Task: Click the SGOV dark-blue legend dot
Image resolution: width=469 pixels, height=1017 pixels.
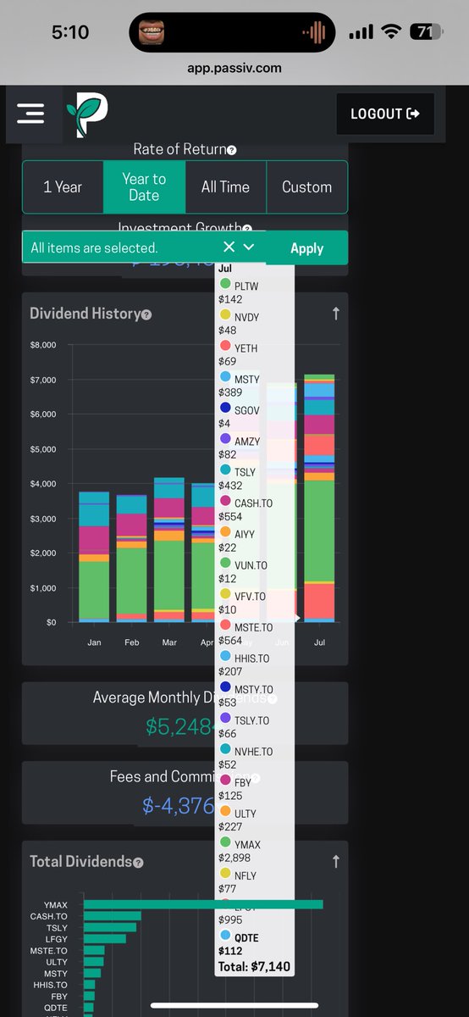Action: coord(225,409)
